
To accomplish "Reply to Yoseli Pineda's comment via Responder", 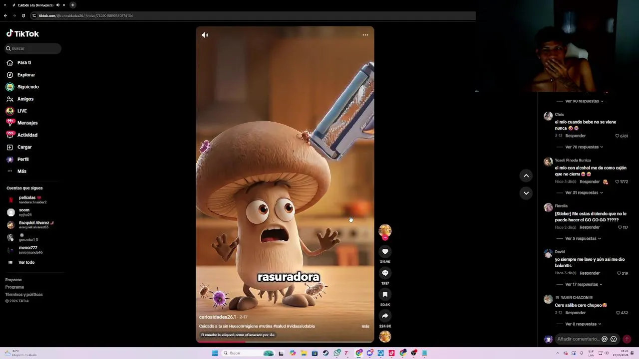I will point(590,181).
